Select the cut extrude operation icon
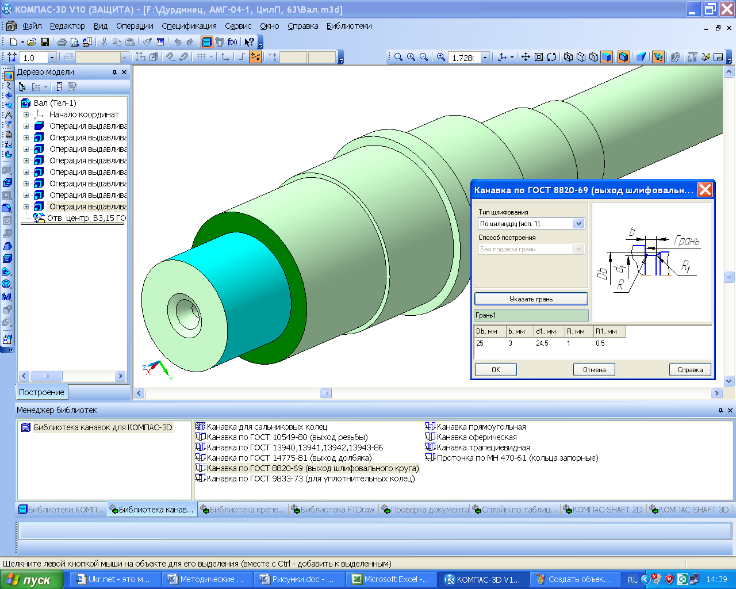736x589 pixels. point(7,196)
